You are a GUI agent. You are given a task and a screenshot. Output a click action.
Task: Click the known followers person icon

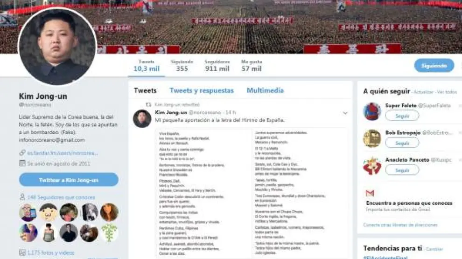(x=22, y=197)
